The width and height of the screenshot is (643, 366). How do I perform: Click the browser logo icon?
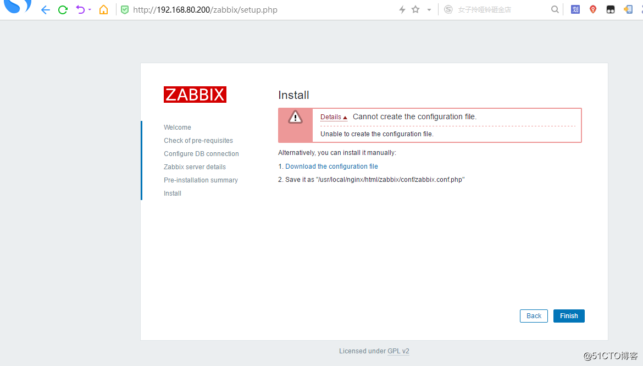point(17,7)
